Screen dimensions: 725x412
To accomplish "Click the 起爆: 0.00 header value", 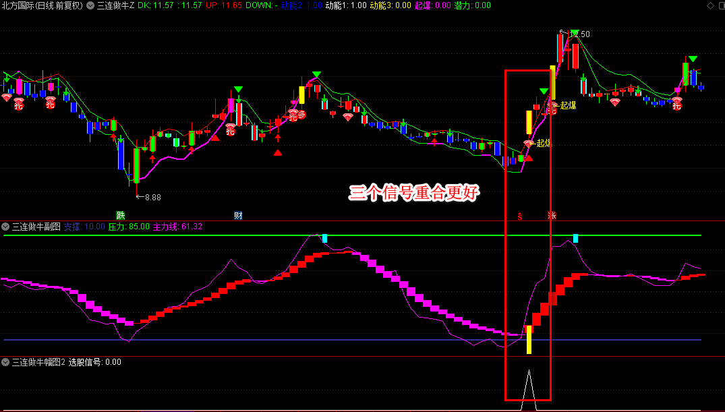I will [433, 5].
